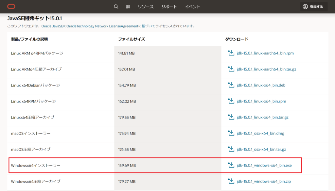Click download icon for osx-x64_bin.tar.gz
The height and width of the screenshot is (191, 335).
pyautogui.click(x=231, y=149)
